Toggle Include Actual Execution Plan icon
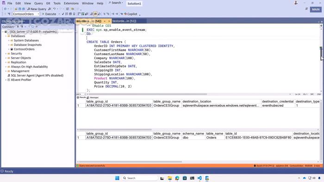Viewport: 324px width, 182px height. (x=79, y=14)
